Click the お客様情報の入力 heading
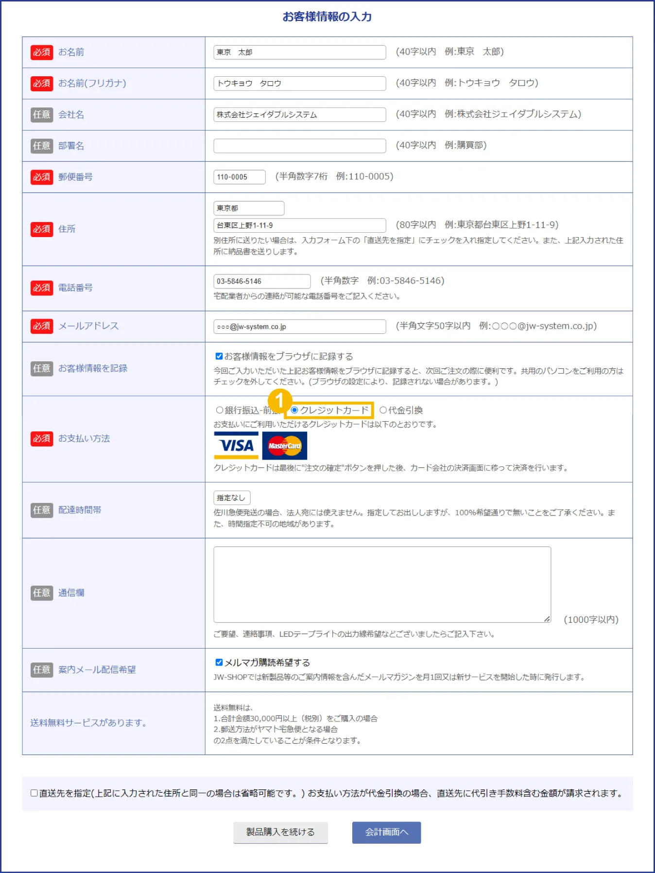655x873 pixels. click(327, 17)
